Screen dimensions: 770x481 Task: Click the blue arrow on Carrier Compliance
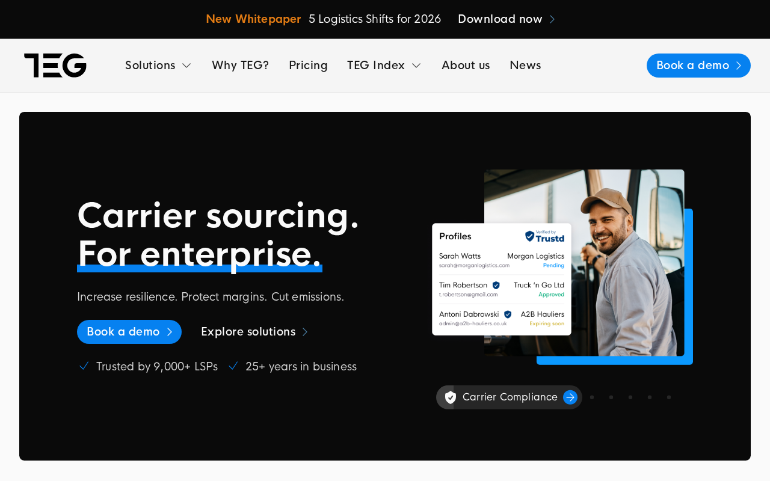tap(570, 397)
